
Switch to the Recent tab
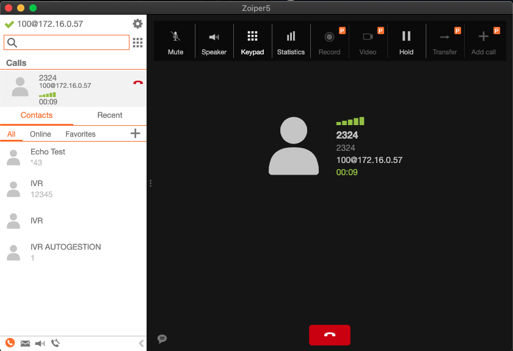109,115
